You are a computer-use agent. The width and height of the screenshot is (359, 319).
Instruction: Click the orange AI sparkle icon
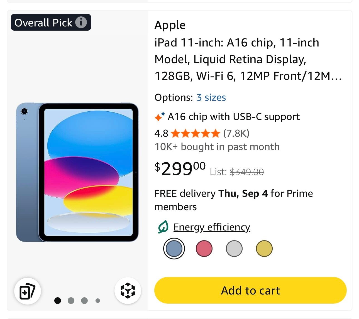(160, 117)
